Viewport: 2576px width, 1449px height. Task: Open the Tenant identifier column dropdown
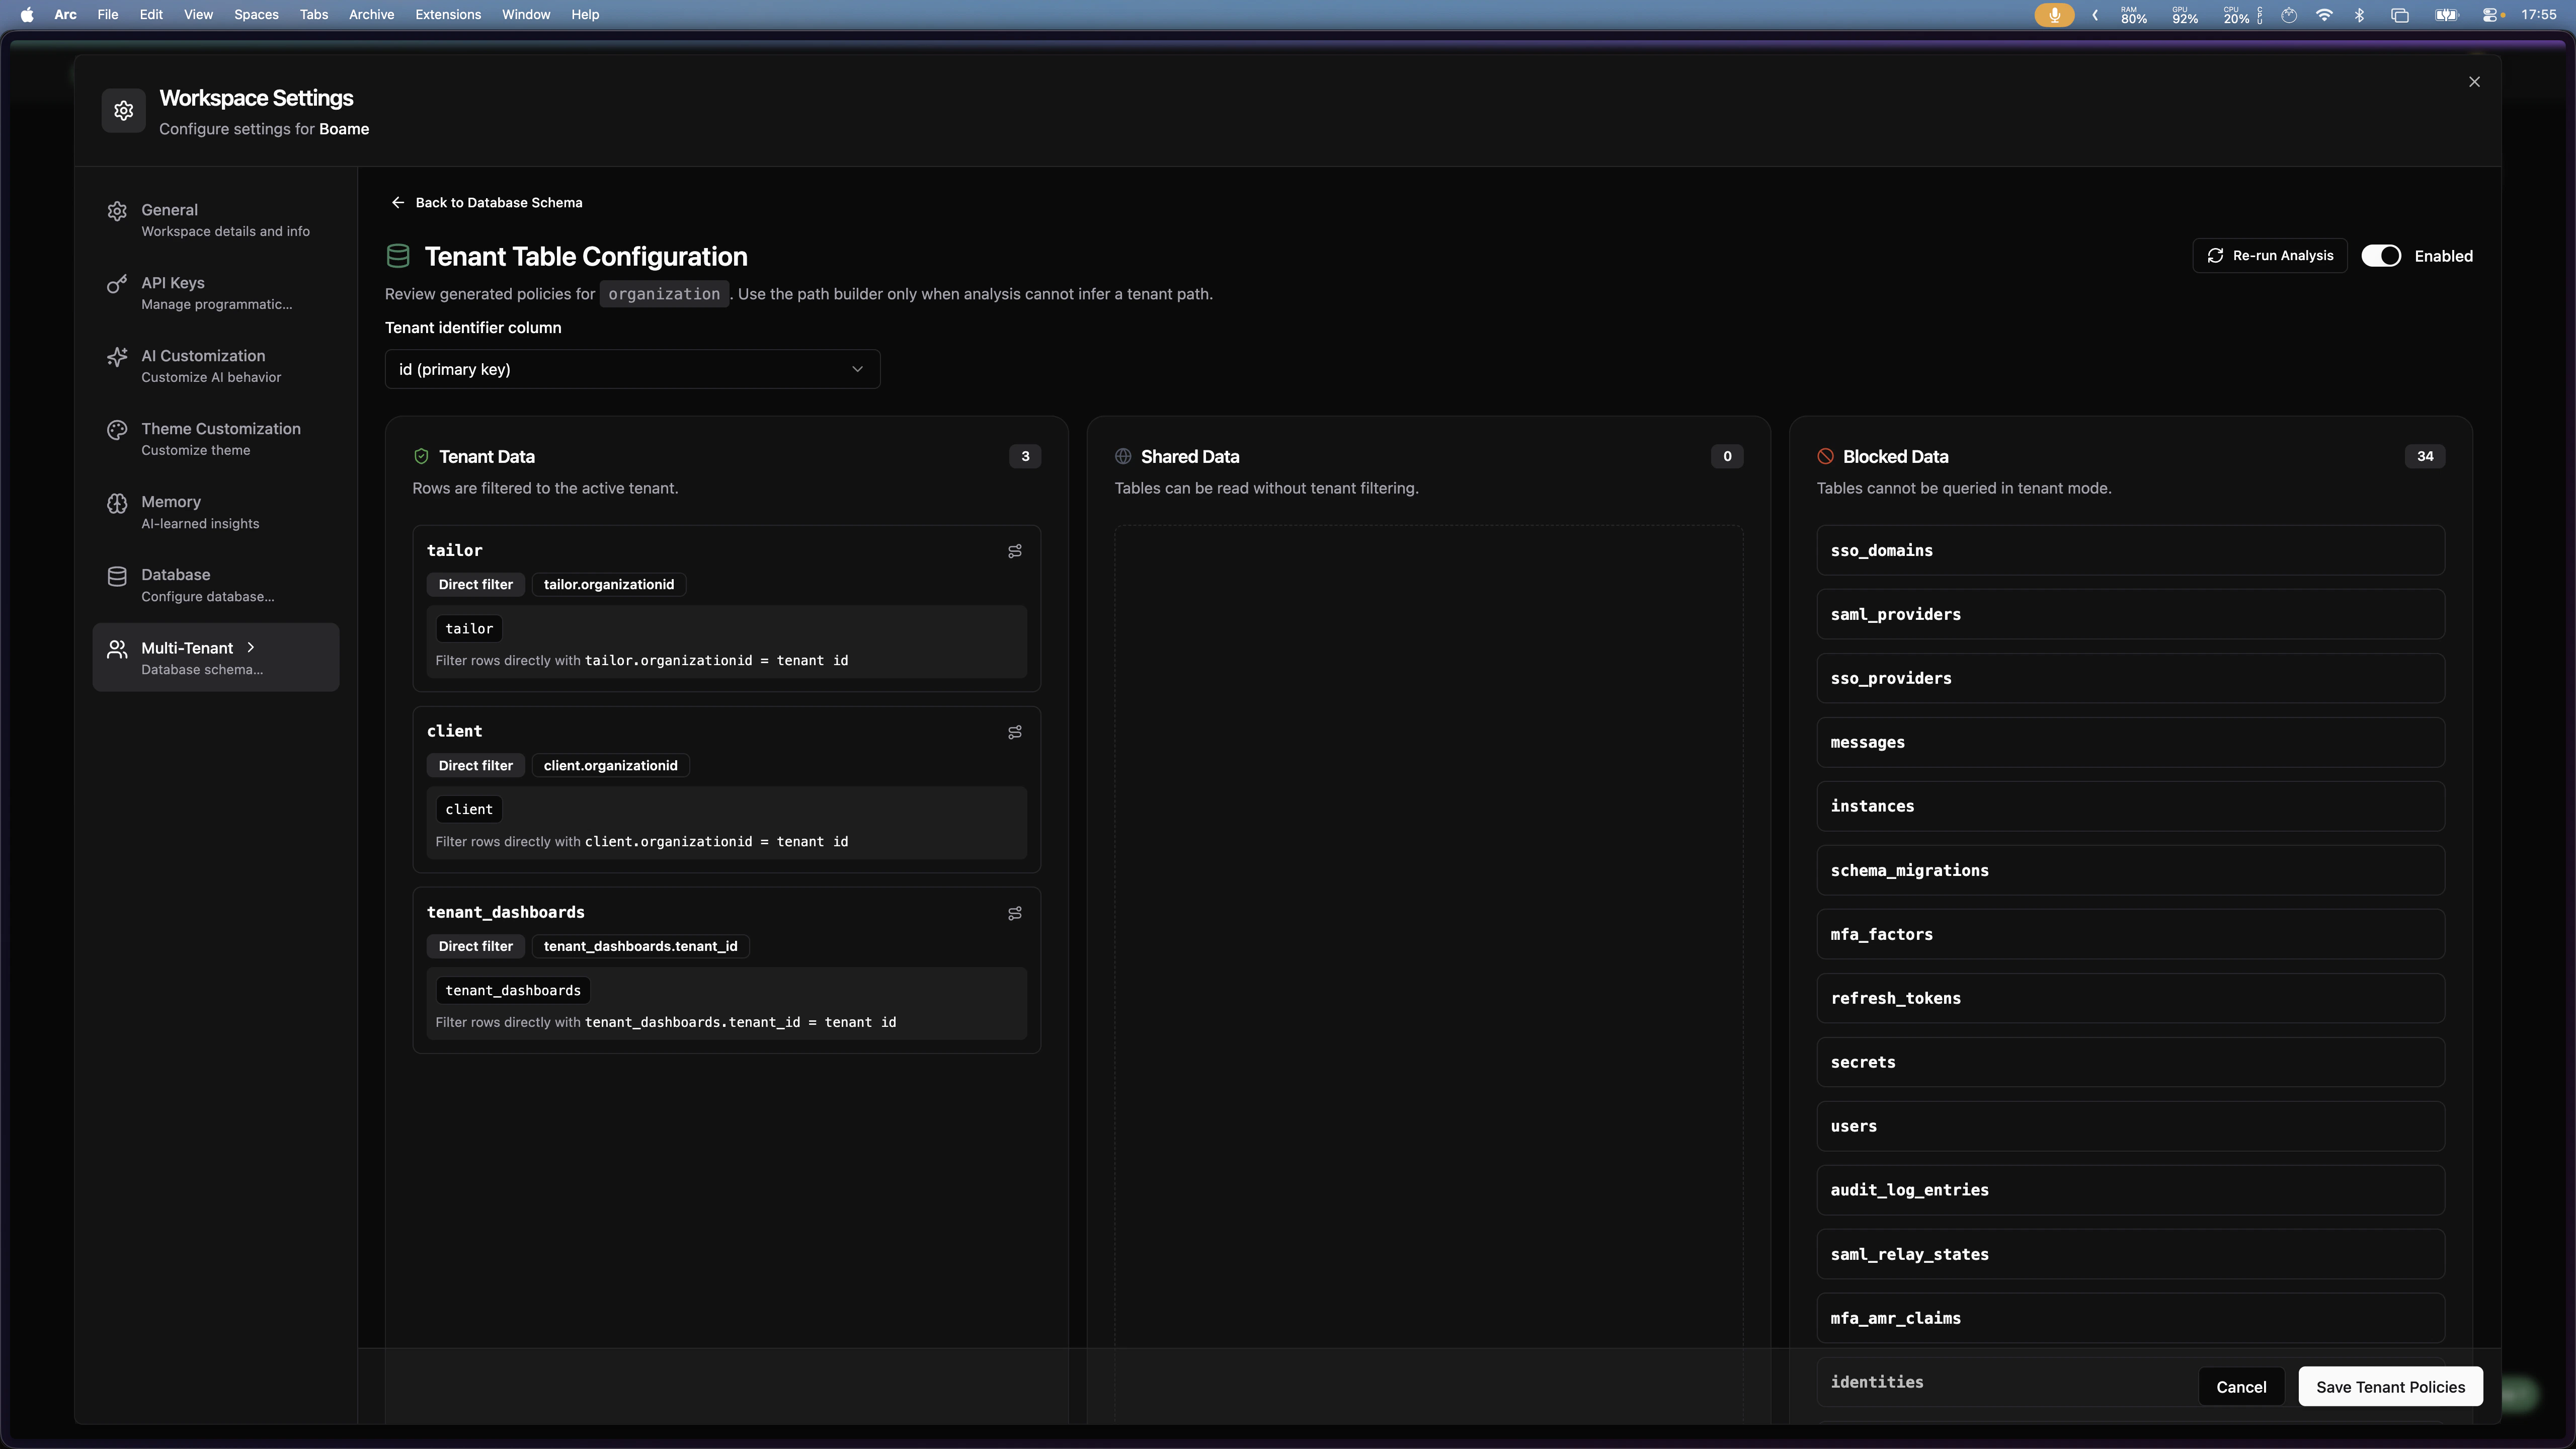pos(632,370)
